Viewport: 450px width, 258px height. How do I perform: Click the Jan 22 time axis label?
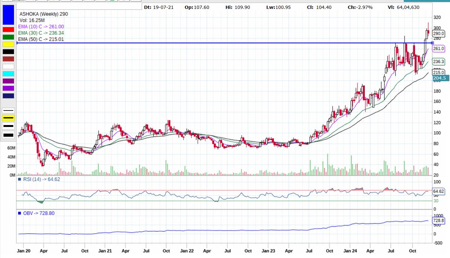tap(186, 251)
